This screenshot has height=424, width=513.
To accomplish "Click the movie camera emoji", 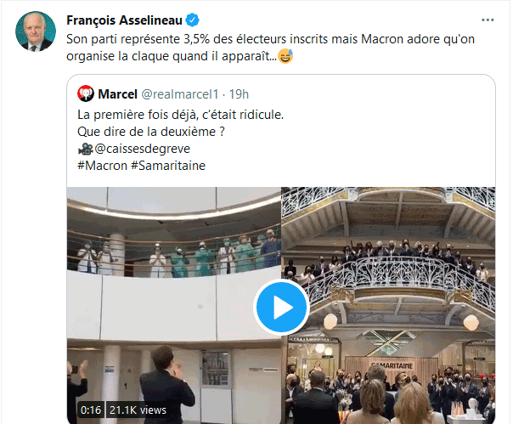I will click(86, 149).
